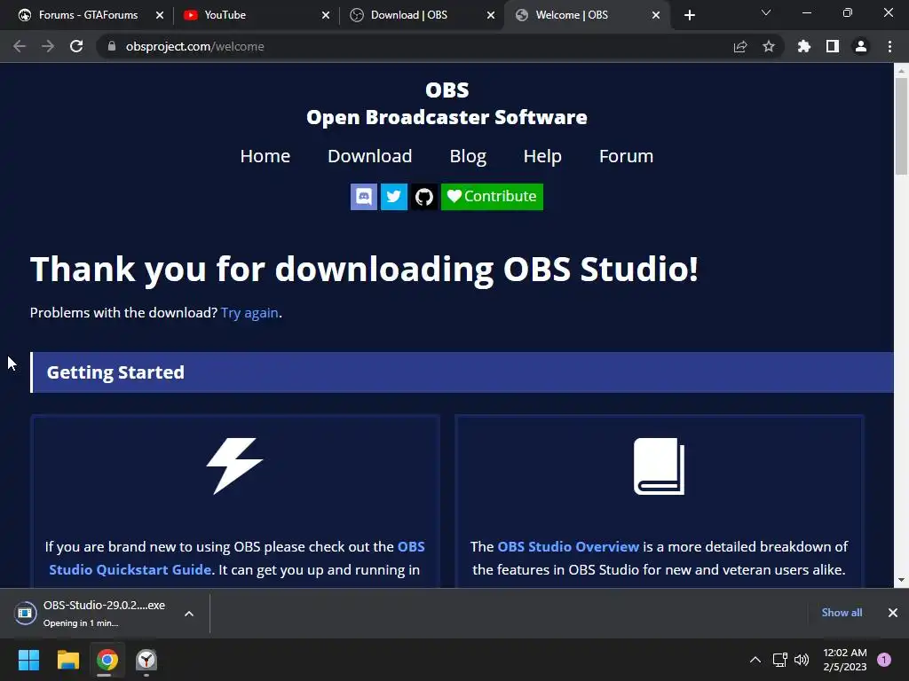Image resolution: width=909 pixels, height=681 pixels.
Task: Click the green Contribute button
Action: click(492, 197)
